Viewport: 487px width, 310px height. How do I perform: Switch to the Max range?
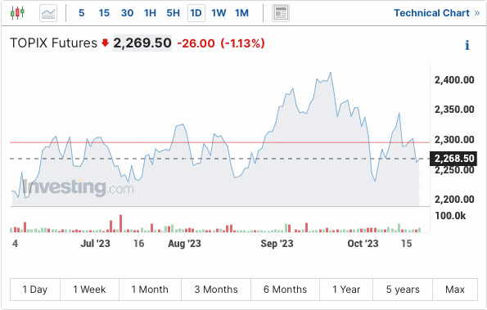click(455, 290)
